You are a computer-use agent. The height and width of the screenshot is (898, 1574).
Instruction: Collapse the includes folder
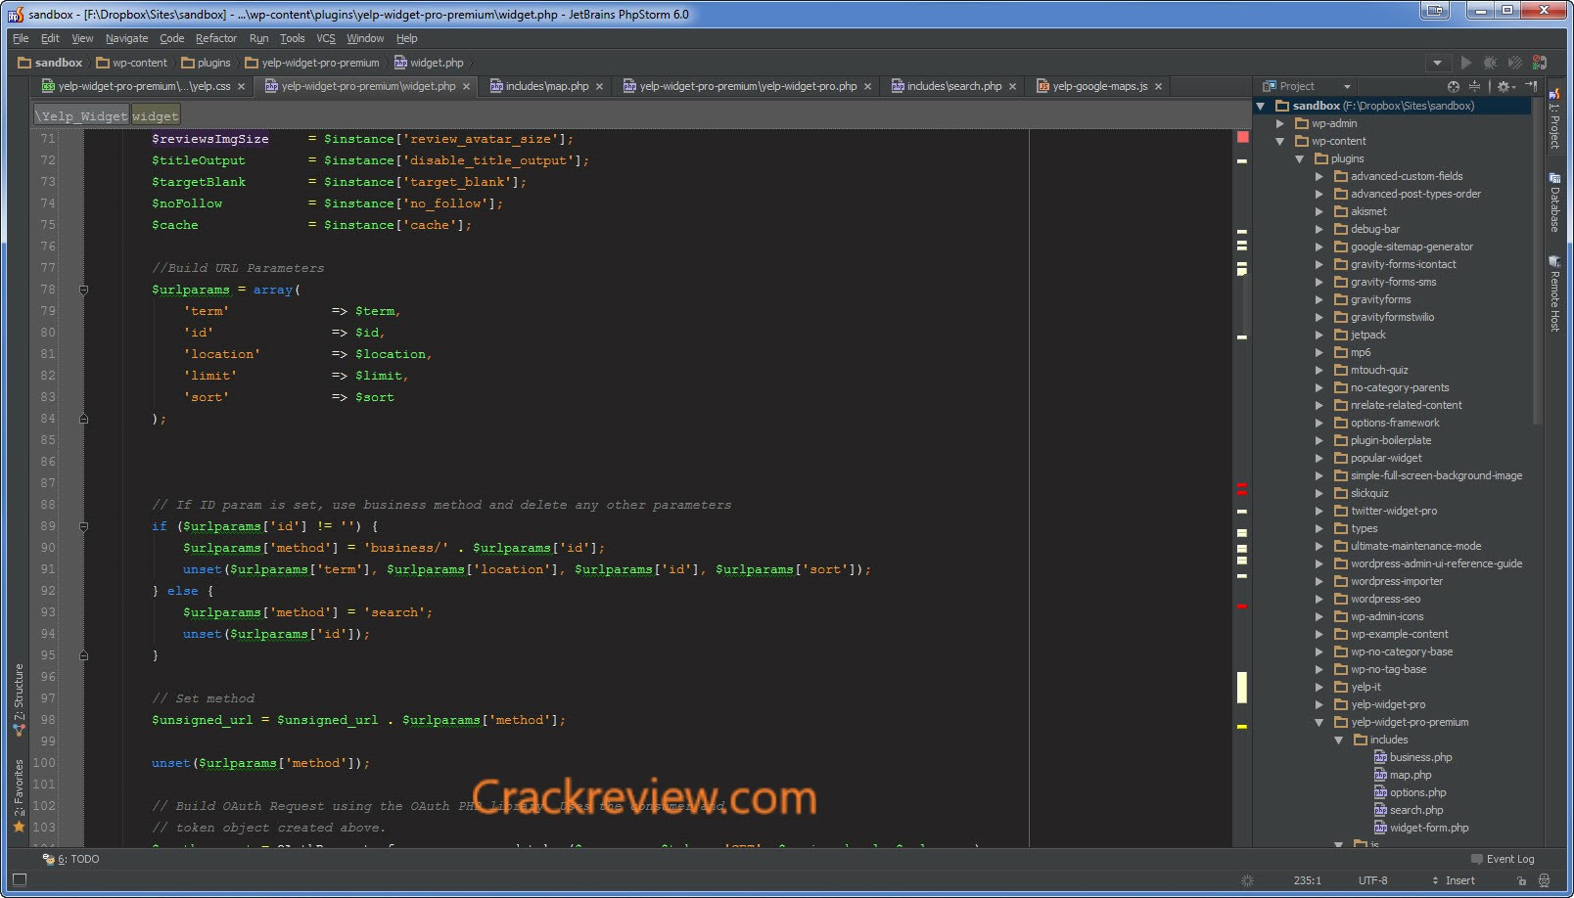[x=1338, y=740]
